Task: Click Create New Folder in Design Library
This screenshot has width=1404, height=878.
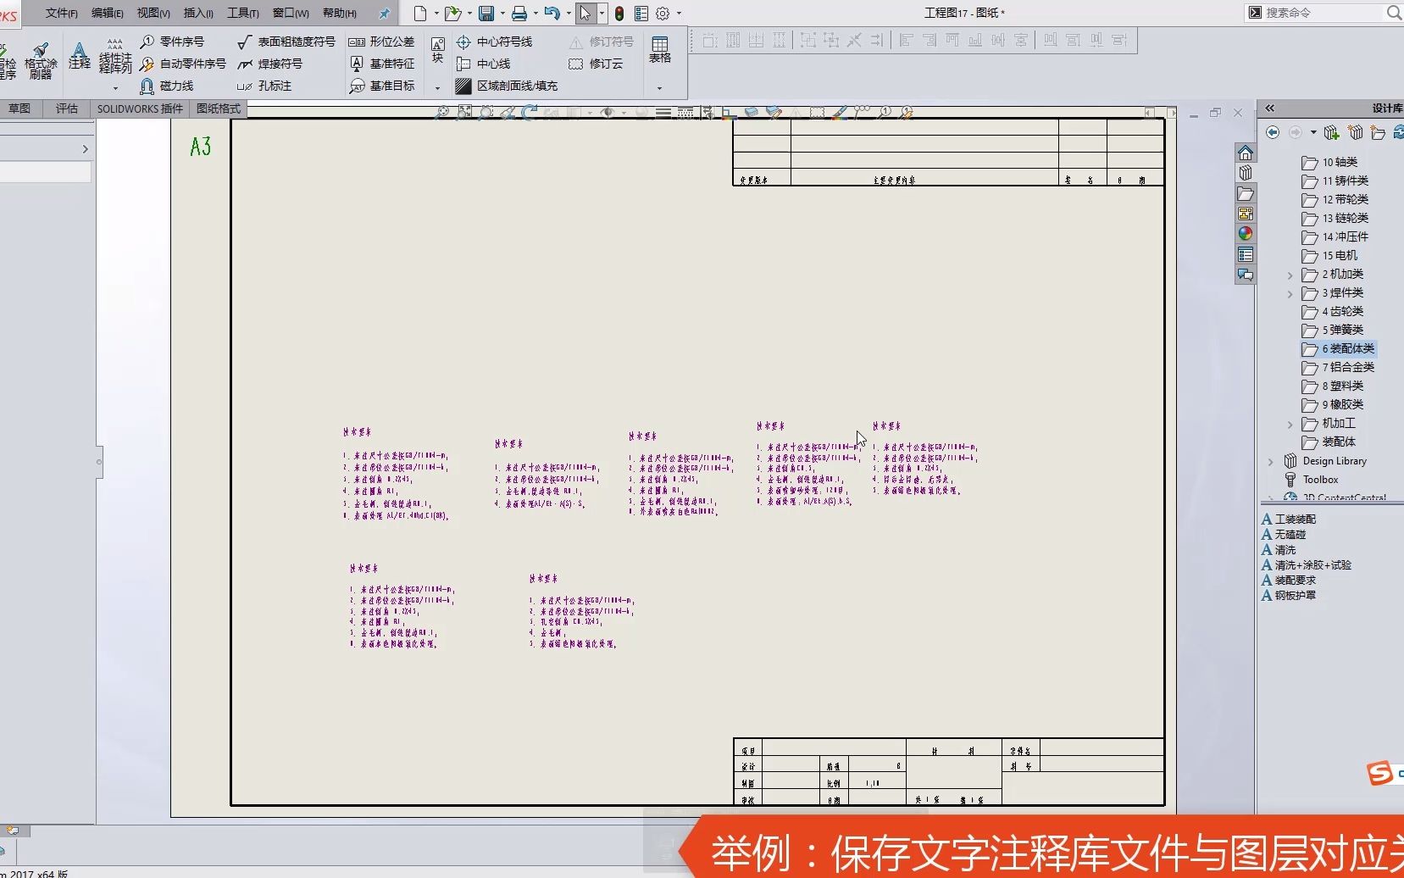Action: 1378,132
